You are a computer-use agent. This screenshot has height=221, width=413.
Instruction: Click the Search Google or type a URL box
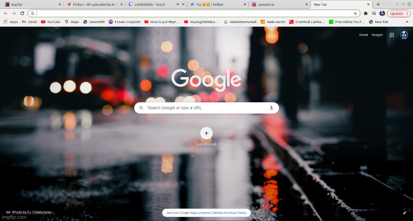click(x=206, y=108)
